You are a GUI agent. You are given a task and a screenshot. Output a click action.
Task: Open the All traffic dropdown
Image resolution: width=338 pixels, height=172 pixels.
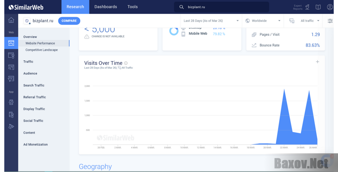point(310,21)
